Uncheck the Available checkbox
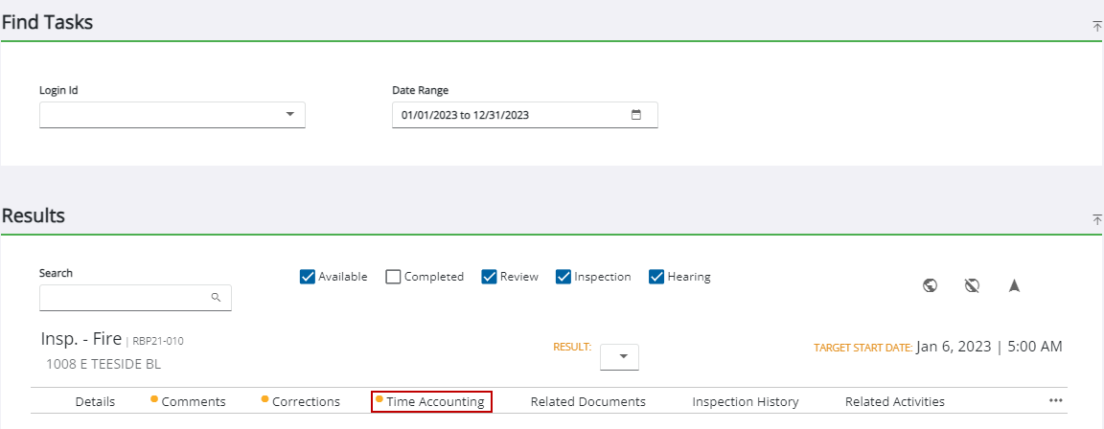Image resolution: width=1104 pixels, height=429 pixels. coord(307,277)
